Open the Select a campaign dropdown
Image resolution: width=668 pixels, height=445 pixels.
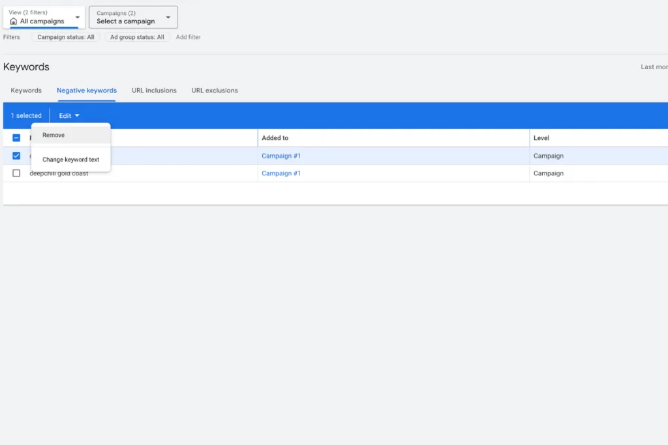tap(133, 18)
